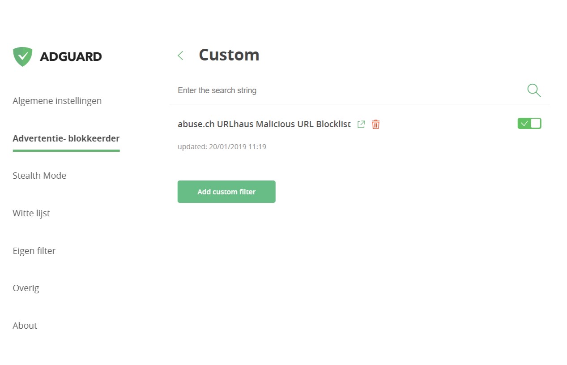The image size is (567, 365).
Task: Disable the abuse.ch URLhaus blocklist toggle
Action: pyautogui.click(x=529, y=124)
